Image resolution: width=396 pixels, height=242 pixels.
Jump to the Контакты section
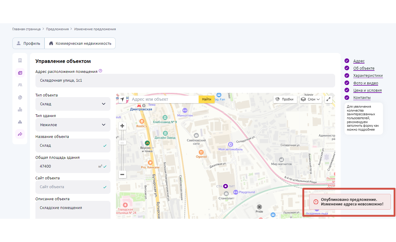tap(362, 98)
